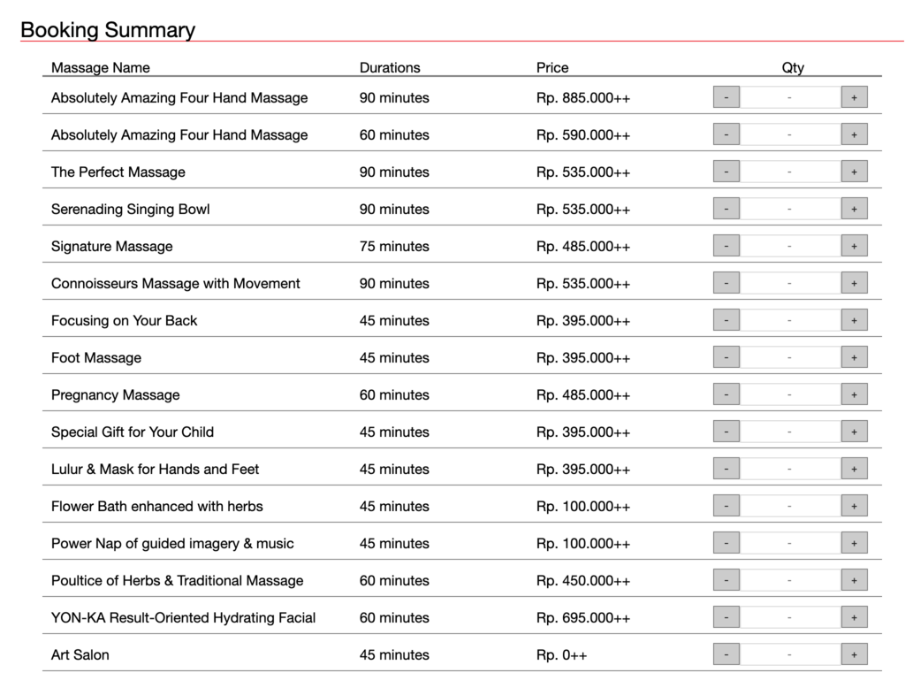Screen dimensions: 905x688
Task: Click minus for 60-minute Four Hand Massage
Action: (x=726, y=134)
